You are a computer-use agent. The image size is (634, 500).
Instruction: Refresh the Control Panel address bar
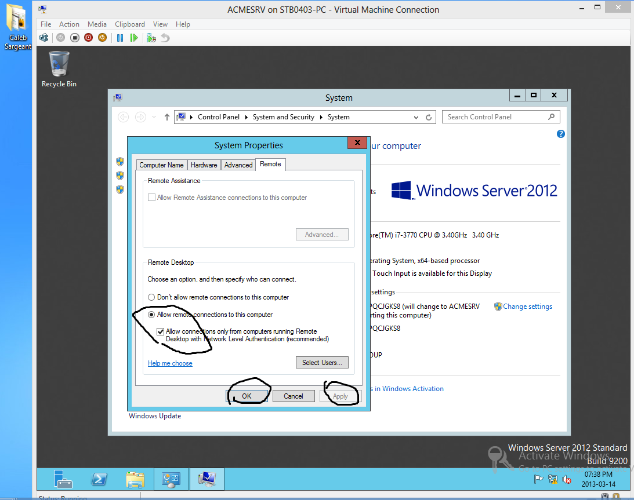[x=429, y=117]
